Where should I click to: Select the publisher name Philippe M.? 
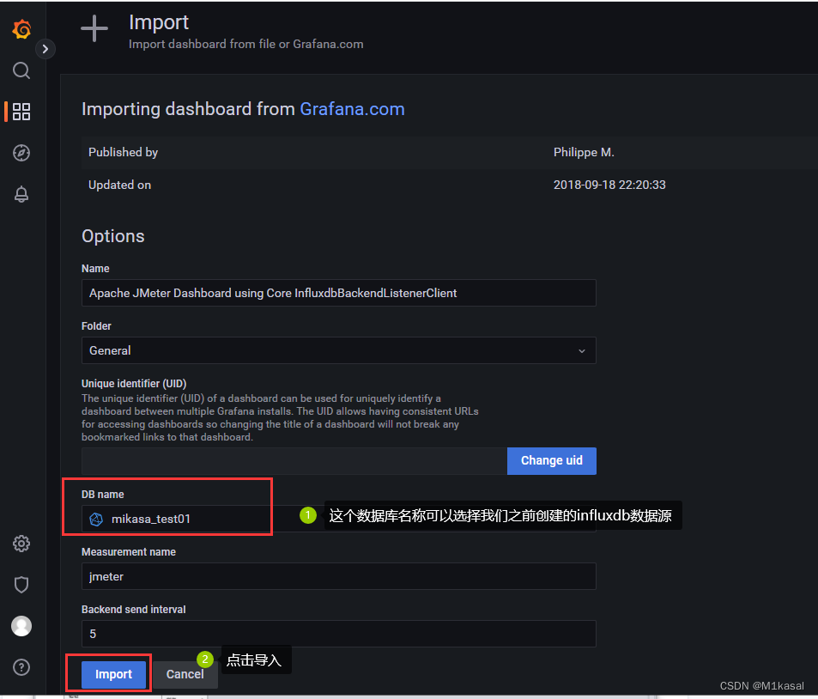[584, 153]
